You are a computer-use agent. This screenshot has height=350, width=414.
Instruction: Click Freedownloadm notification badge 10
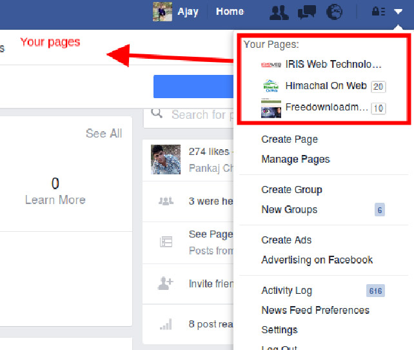(378, 108)
